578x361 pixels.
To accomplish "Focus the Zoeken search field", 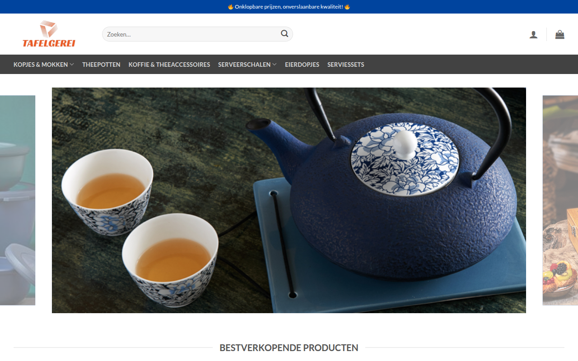I will click(197, 34).
